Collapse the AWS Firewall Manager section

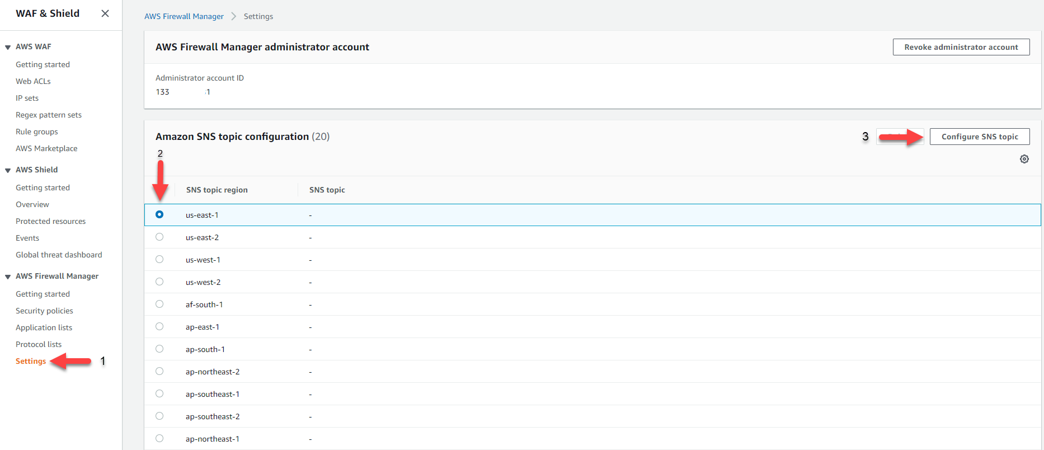click(x=8, y=276)
